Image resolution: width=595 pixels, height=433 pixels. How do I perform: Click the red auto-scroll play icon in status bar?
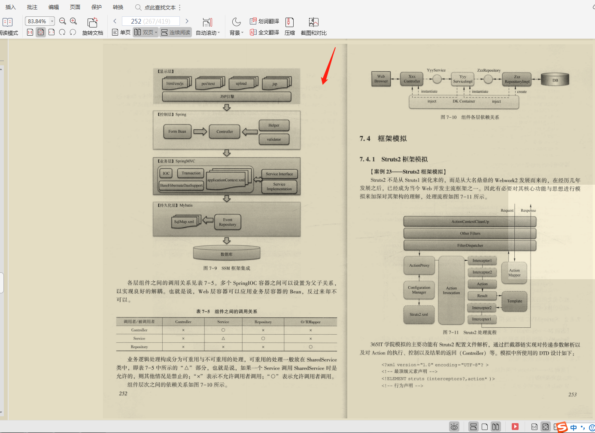click(516, 427)
